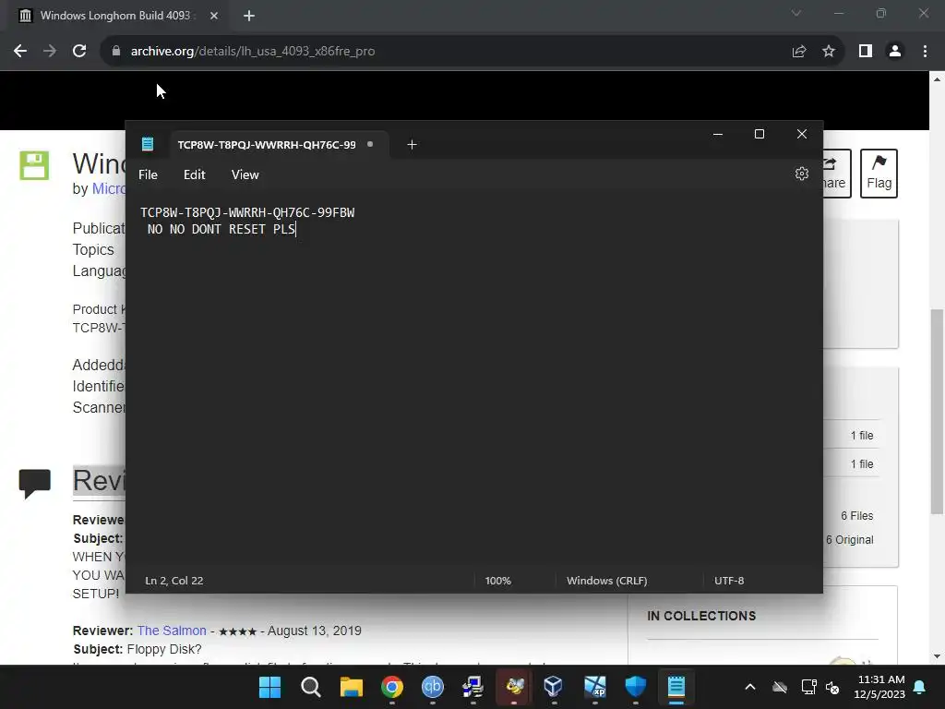945x709 pixels.
Task: Show hidden system tray icons
Action: tap(750, 687)
